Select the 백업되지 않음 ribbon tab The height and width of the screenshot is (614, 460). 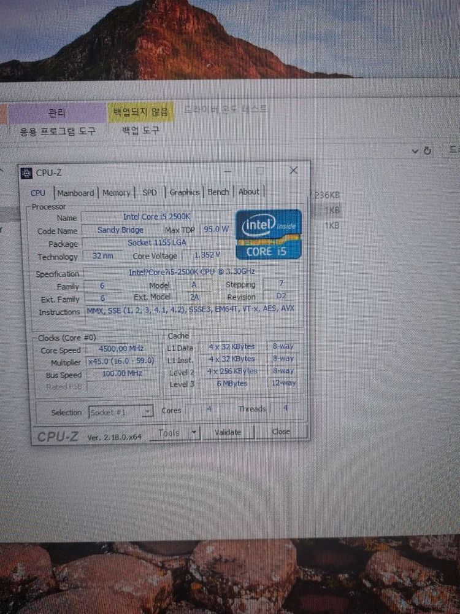[x=141, y=112]
